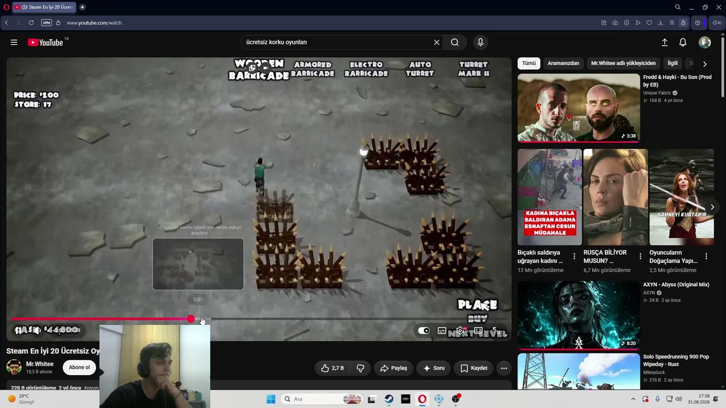
Task: Open 'Fredd & Hayki - Bu Son' video thumbnail
Action: click(579, 108)
